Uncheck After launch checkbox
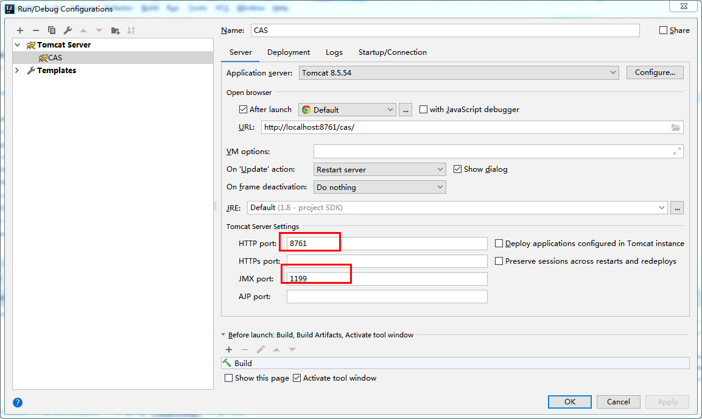 pyautogui.click(x=243, y=109)
